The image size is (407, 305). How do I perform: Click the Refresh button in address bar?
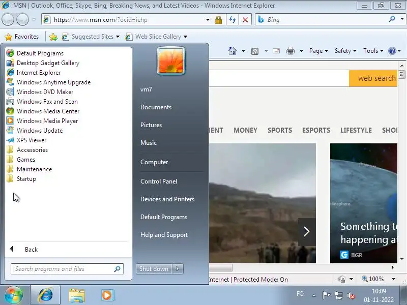(232, 20)
